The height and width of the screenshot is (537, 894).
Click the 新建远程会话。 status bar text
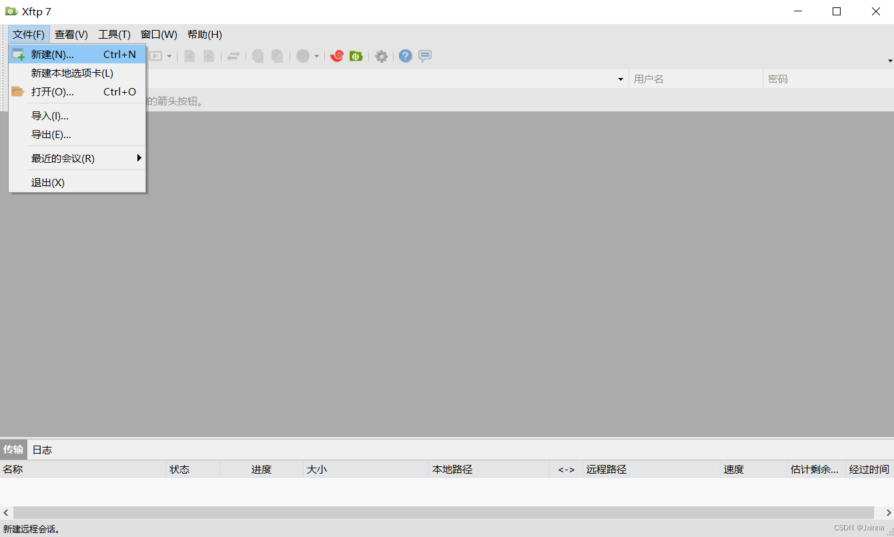point(31,529)
